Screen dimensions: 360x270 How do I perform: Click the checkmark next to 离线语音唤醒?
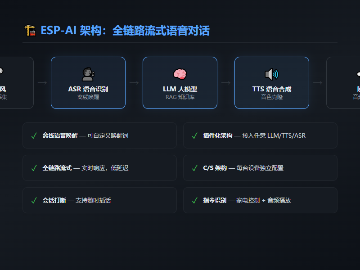(34, 135)
